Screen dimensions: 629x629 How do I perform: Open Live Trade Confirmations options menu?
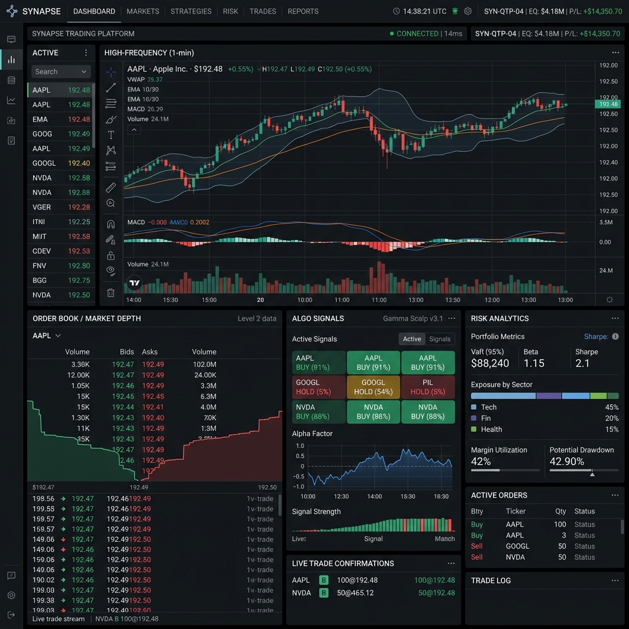[x=451, y=564]
